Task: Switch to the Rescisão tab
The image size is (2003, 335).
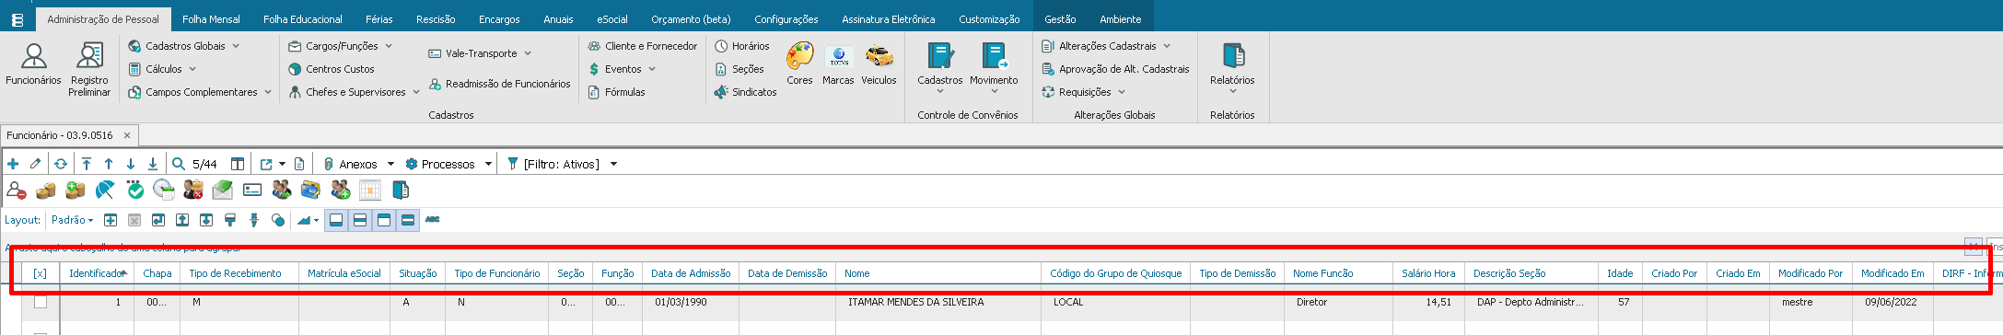Action: click(x=436, y=18)
